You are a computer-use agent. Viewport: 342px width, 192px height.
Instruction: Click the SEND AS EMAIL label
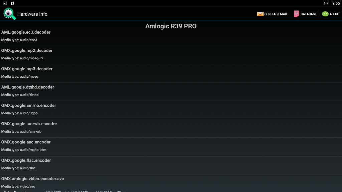[x=276, y=14]
